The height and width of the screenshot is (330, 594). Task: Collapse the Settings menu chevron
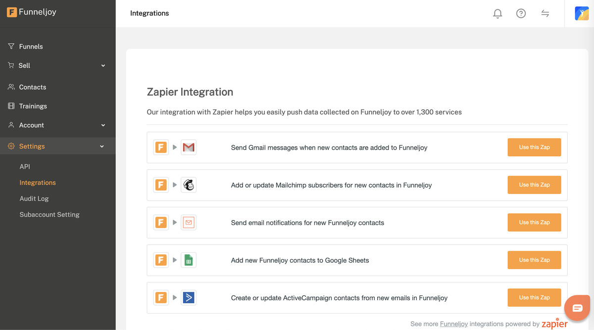[x=102, y=147]
